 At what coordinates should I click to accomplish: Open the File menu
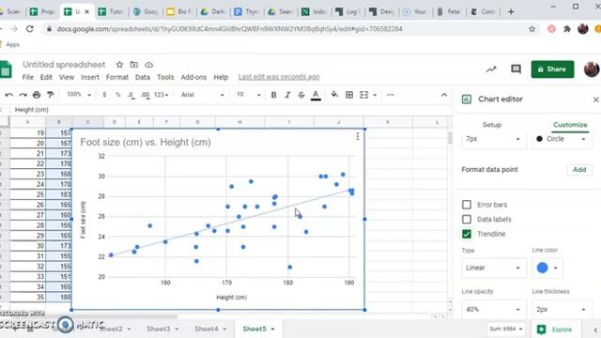click(x=27, y=77)
